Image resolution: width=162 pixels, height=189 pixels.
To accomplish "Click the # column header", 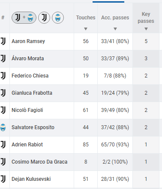I will tap(3, 18).
